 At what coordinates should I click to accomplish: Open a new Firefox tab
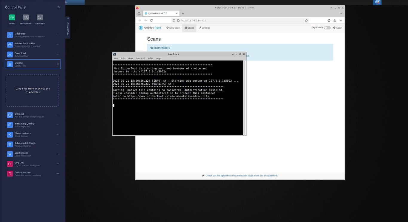point(183,13)
